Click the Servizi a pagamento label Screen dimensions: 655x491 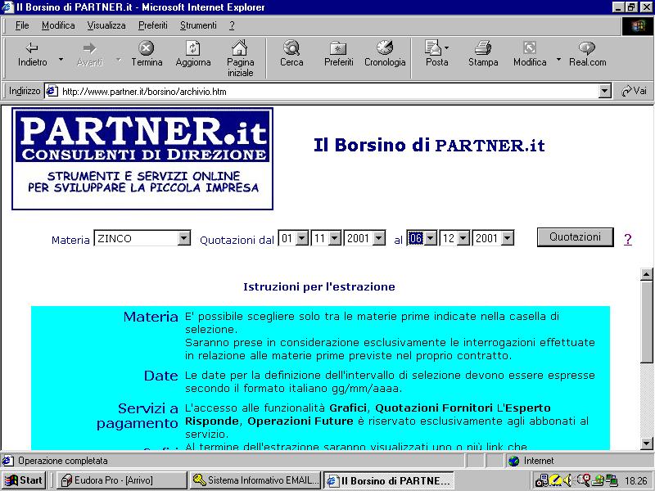point(138,416)
